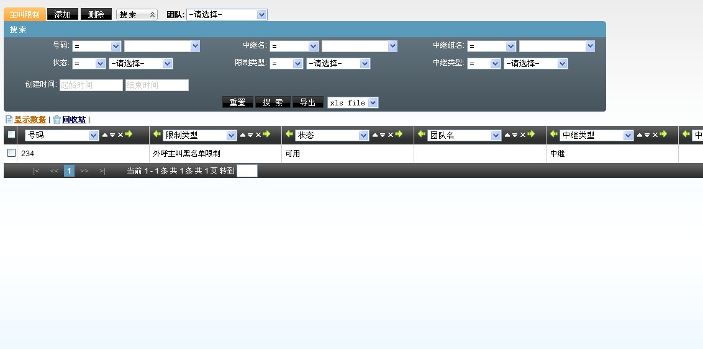Image resolution: width=703 pixels, height=349 pixels.
Task: Open the 回收站 link
Action: point(74,120)
